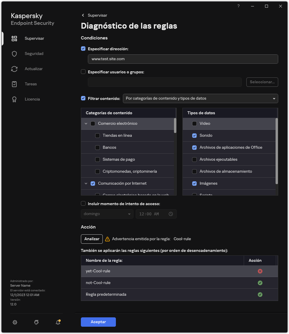Screen dimensions: 289x334
Task: Click the help question mark icon
Action: [x=238, y=6]
